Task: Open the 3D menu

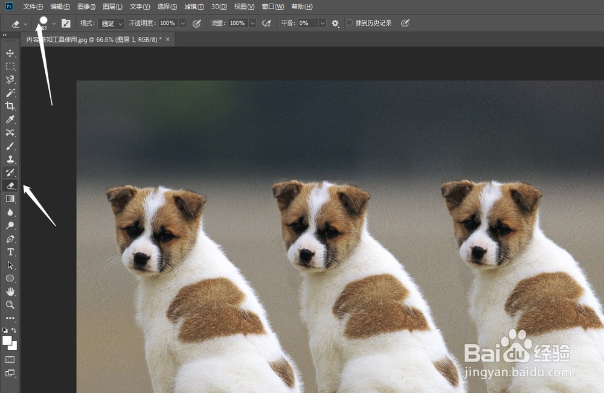Action: (x=219, y=7)
